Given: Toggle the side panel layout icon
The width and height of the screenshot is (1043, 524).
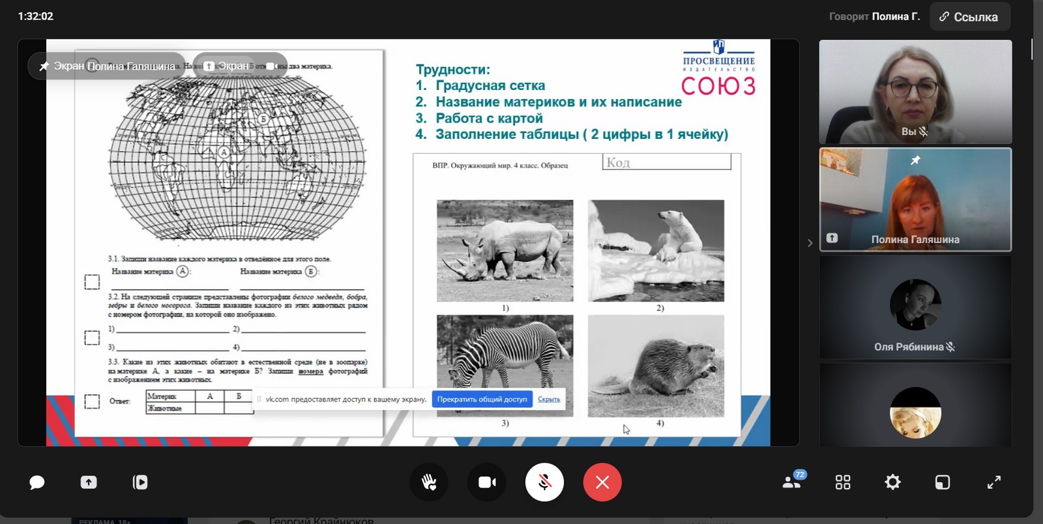Looking at the screenshot, I should [943, 482].
